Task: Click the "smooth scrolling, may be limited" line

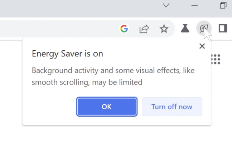Action: (x=87, y=82)
